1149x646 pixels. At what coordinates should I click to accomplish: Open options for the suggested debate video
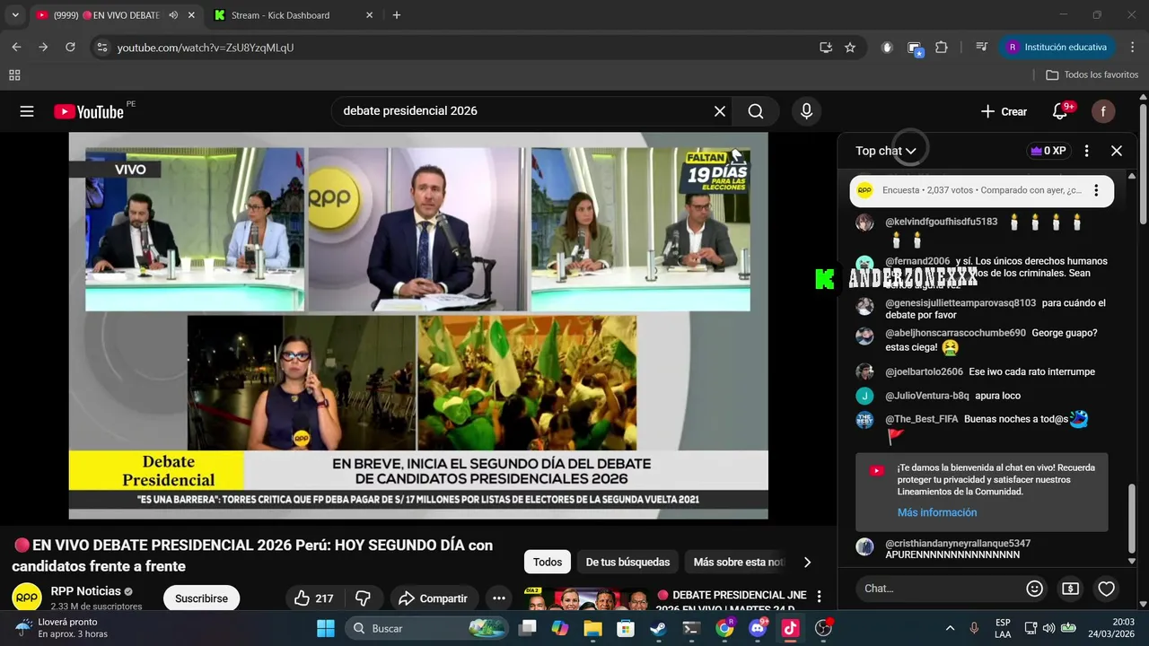819,597
